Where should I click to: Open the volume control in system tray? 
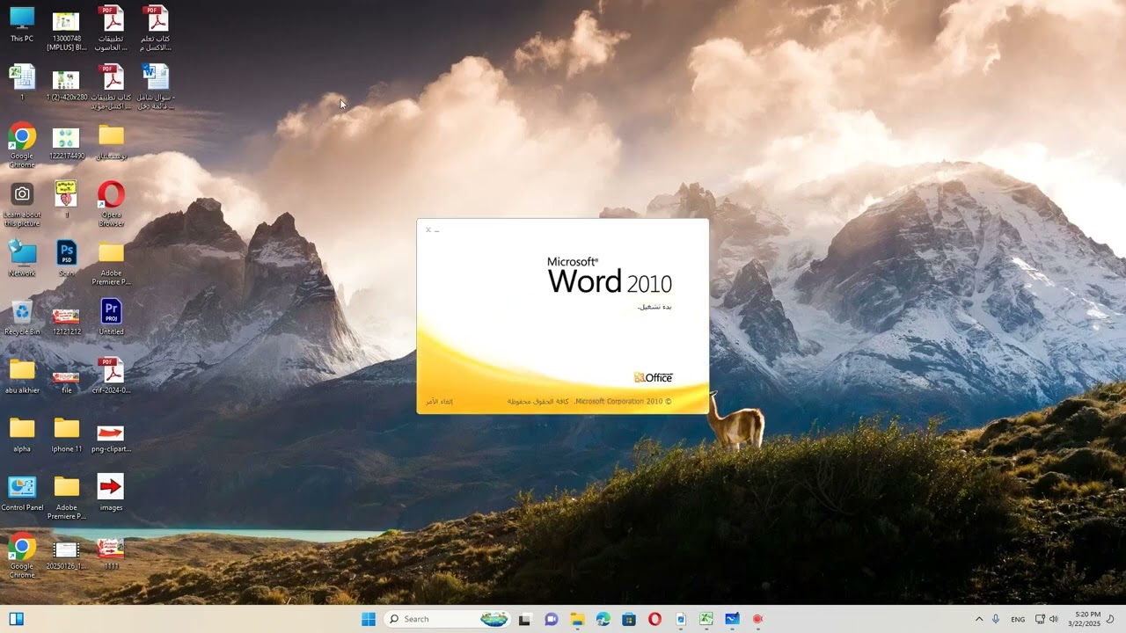coord(1054,619)
